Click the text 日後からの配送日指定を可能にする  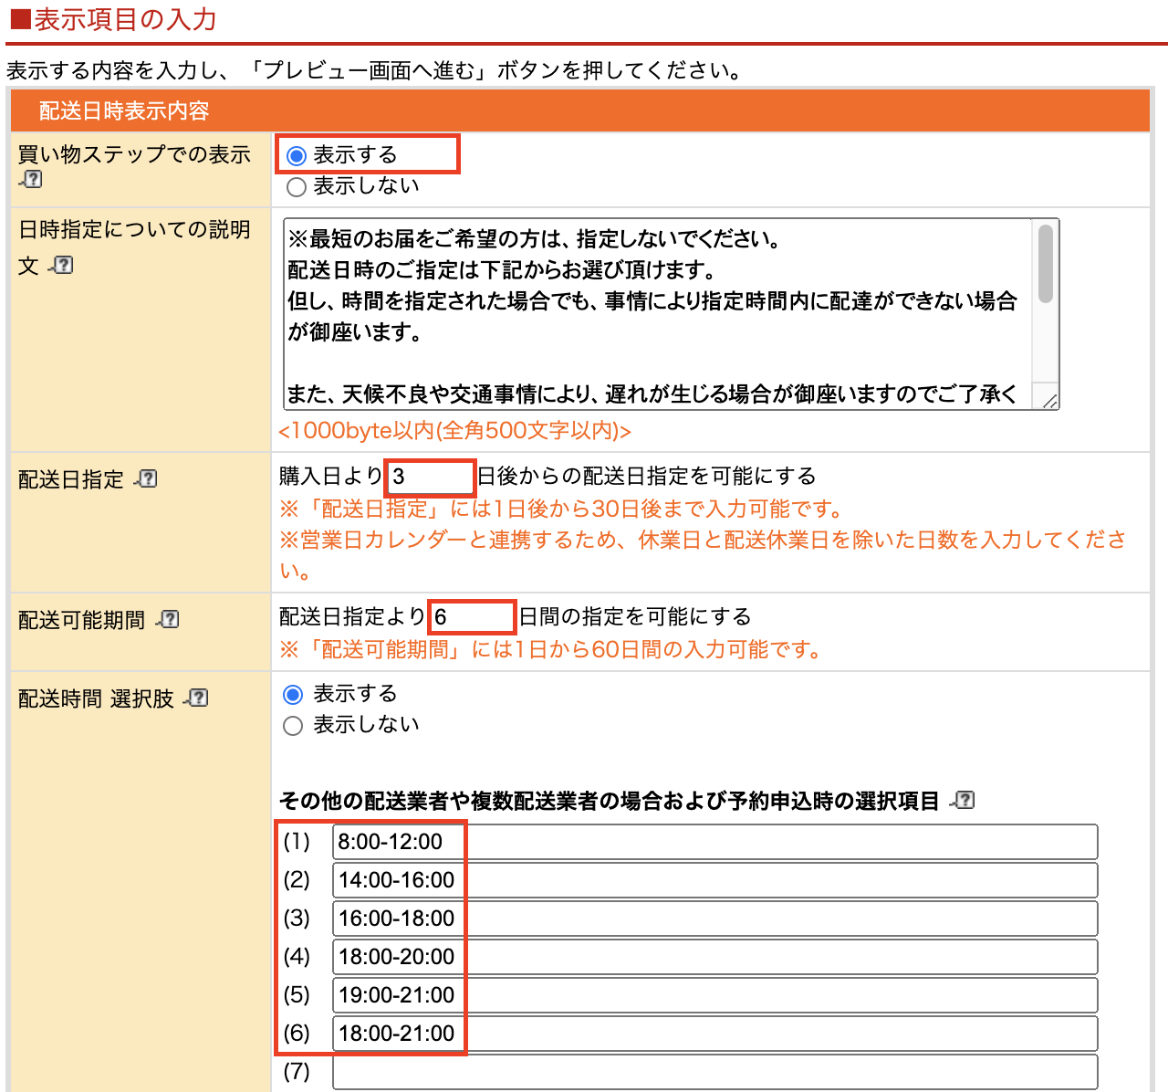[647, 476]
